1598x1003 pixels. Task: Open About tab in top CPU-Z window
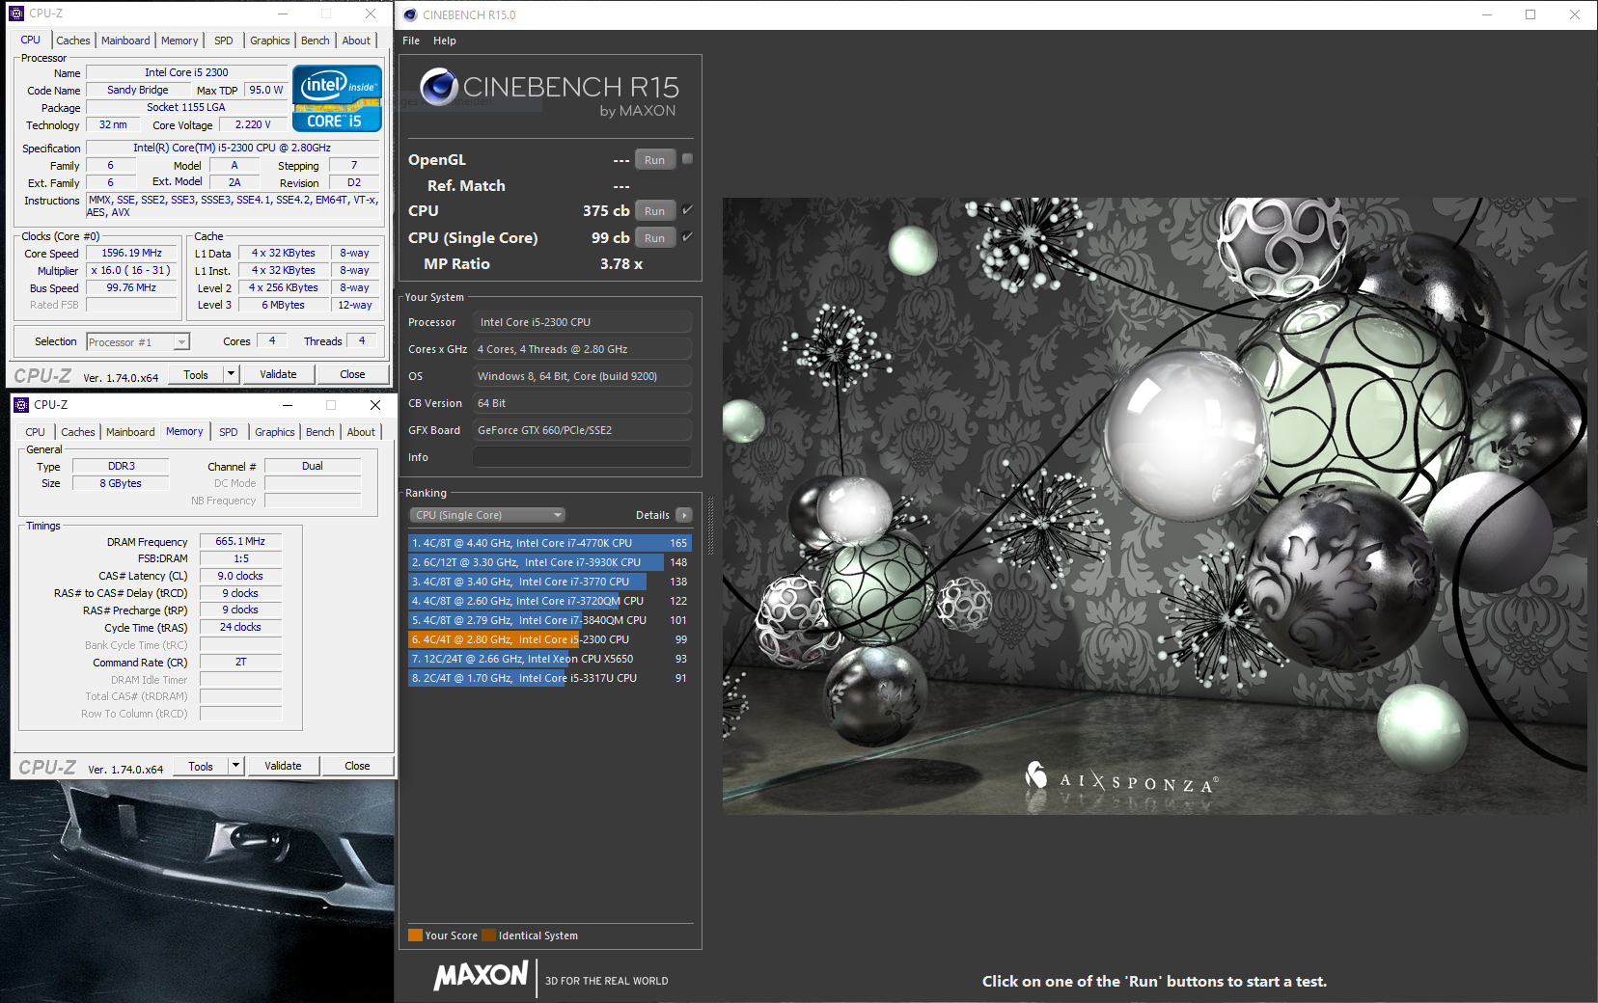click(356, 41)
